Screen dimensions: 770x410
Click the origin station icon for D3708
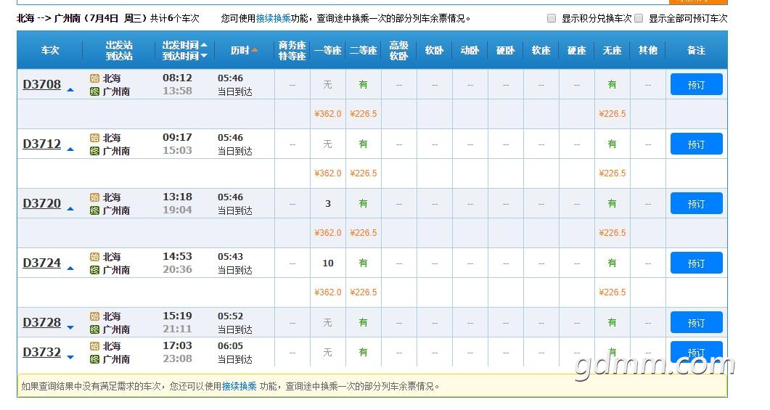pyautogui.click(x=94, y=78)
